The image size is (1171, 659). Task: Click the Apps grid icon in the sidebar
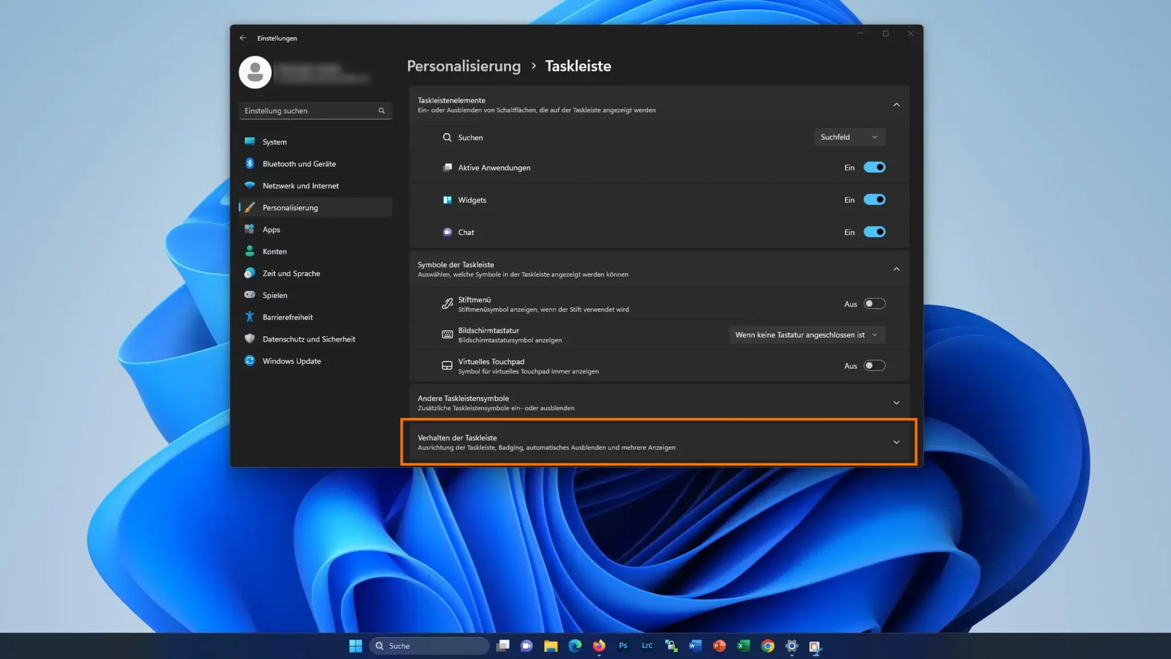click(250, 229)
